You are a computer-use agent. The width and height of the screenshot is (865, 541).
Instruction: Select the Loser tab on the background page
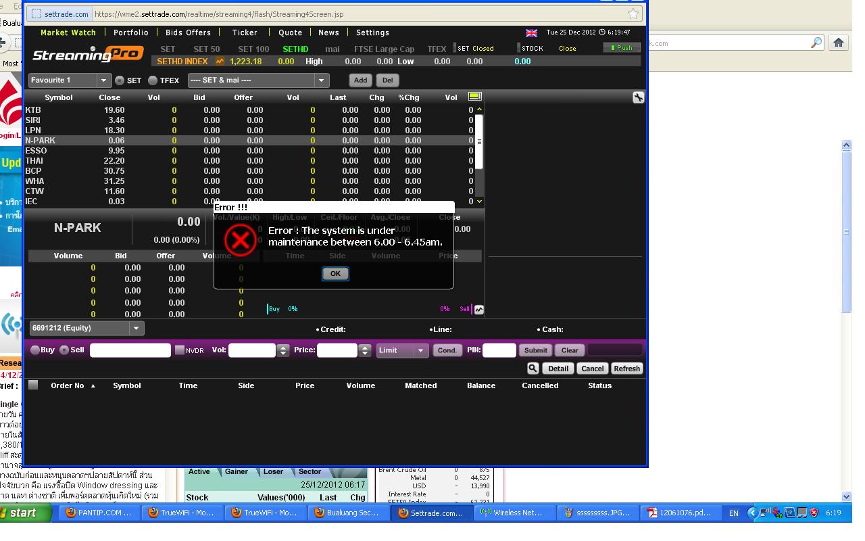coord(273,472)
